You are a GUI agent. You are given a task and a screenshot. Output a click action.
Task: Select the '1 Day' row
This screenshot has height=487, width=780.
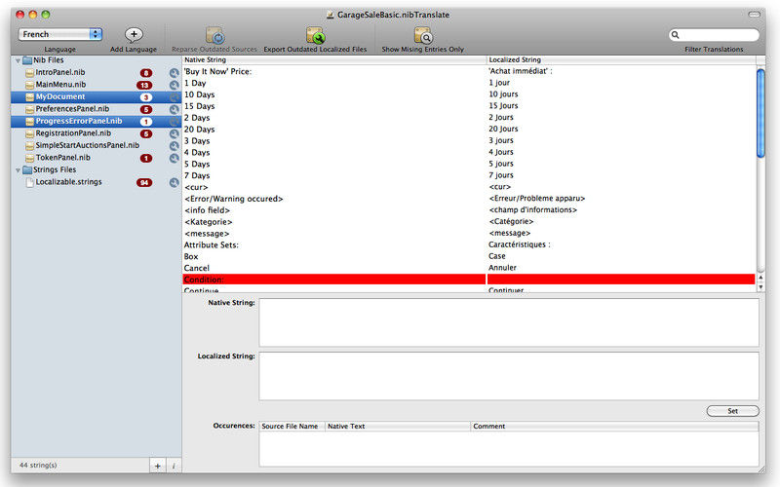[469, 83]
